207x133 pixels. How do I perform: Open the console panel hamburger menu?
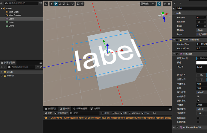[169, 109]
